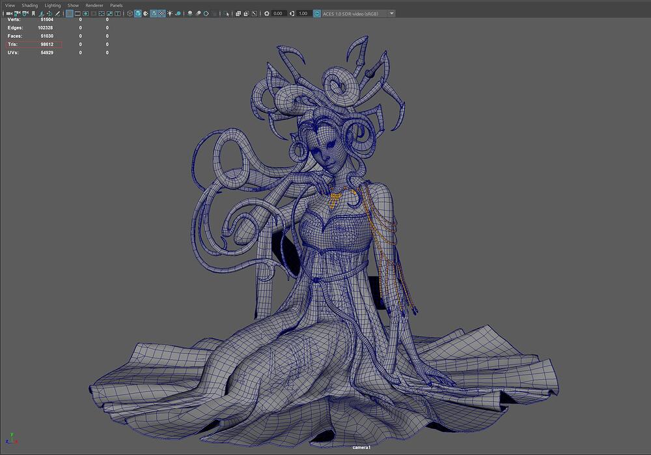
Task: Open the ACES 1.0 SDR-video dropdown
Action: click(x=358, y=13)
